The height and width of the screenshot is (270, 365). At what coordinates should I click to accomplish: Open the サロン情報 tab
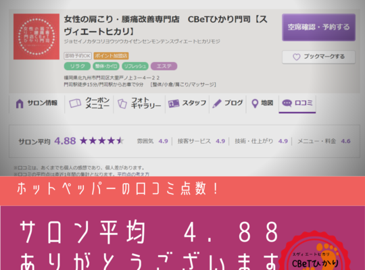pos(36,103)
